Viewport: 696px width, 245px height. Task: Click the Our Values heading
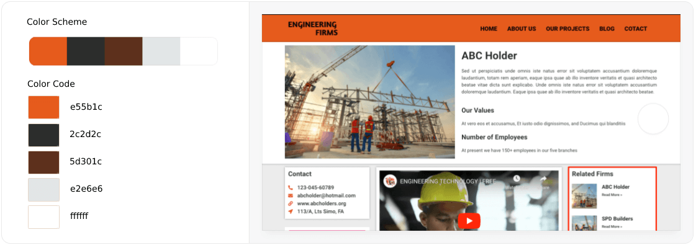click(477, 110)
